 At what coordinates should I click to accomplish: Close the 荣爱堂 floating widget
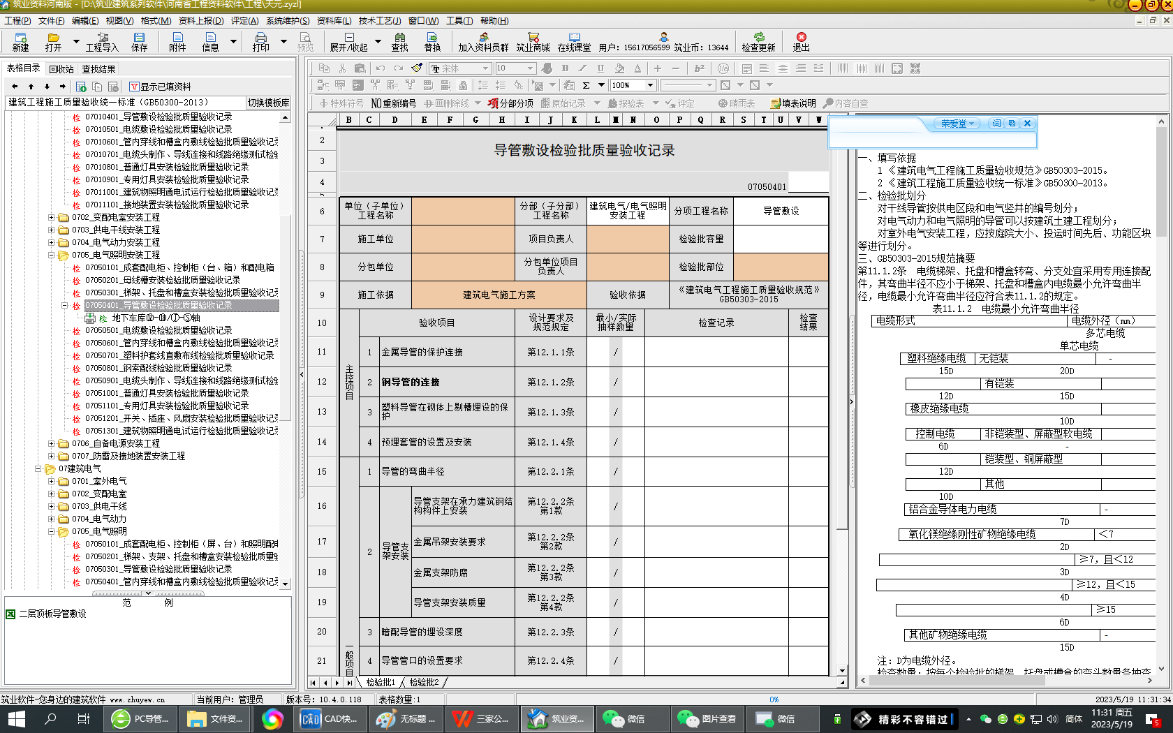1027,124
